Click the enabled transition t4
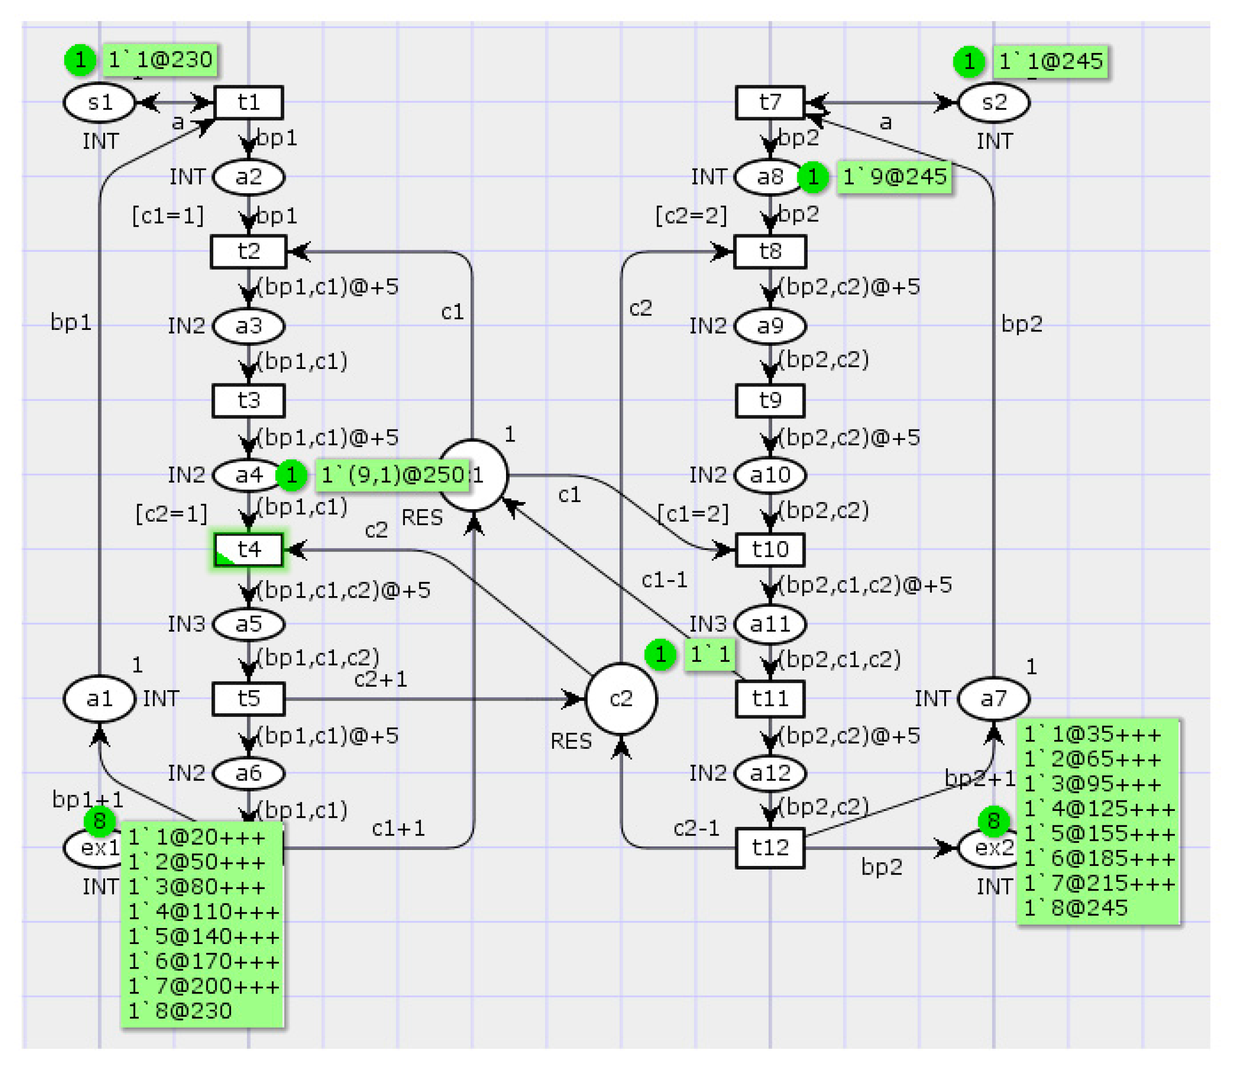The height and width of the screenshot is (1072, 1235). (248, 549)
